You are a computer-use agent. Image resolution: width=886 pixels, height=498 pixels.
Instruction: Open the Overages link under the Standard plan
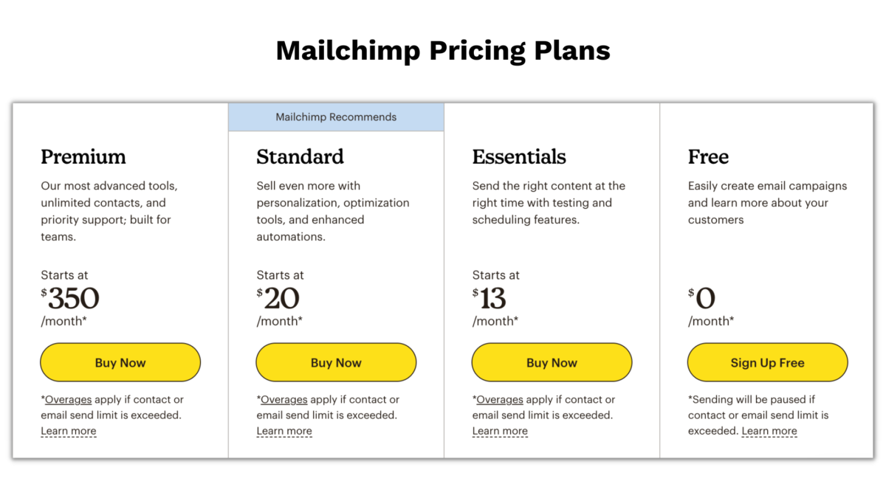(284, 399)
